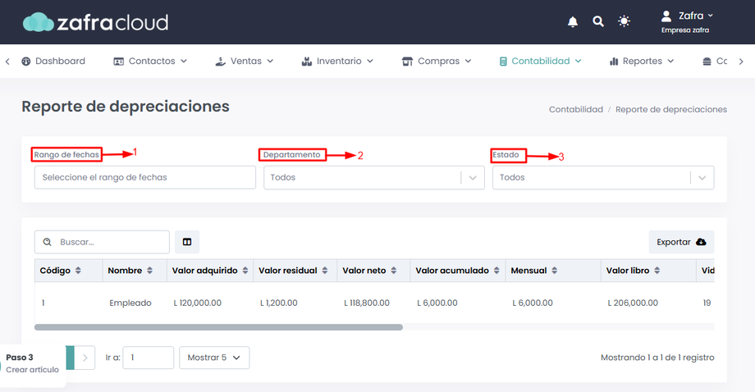Click the zafracloud logo
Image resolution: width=755 pixels, height=392 pixels.
coord(96,22)
